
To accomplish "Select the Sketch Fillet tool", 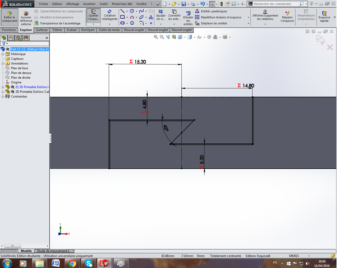I will (x=141, y=23).
